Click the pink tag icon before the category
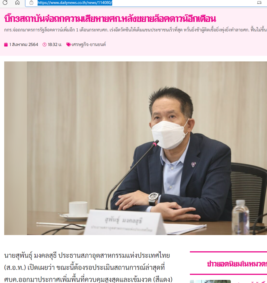This screenshot has height=283, width=267. [69, 45]
